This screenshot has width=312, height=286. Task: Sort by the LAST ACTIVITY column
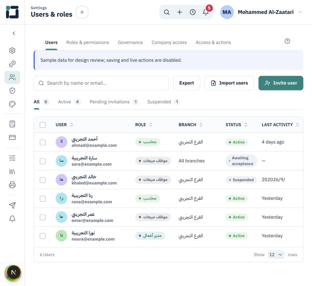point(280,125)
